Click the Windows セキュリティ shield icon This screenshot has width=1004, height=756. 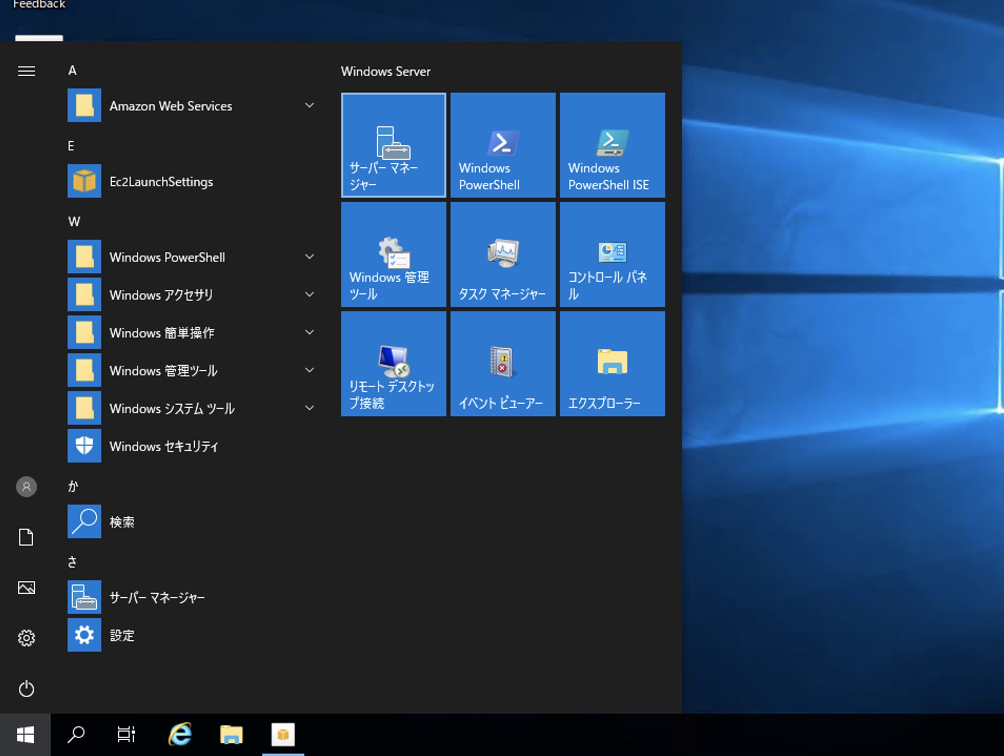[84, 446]
